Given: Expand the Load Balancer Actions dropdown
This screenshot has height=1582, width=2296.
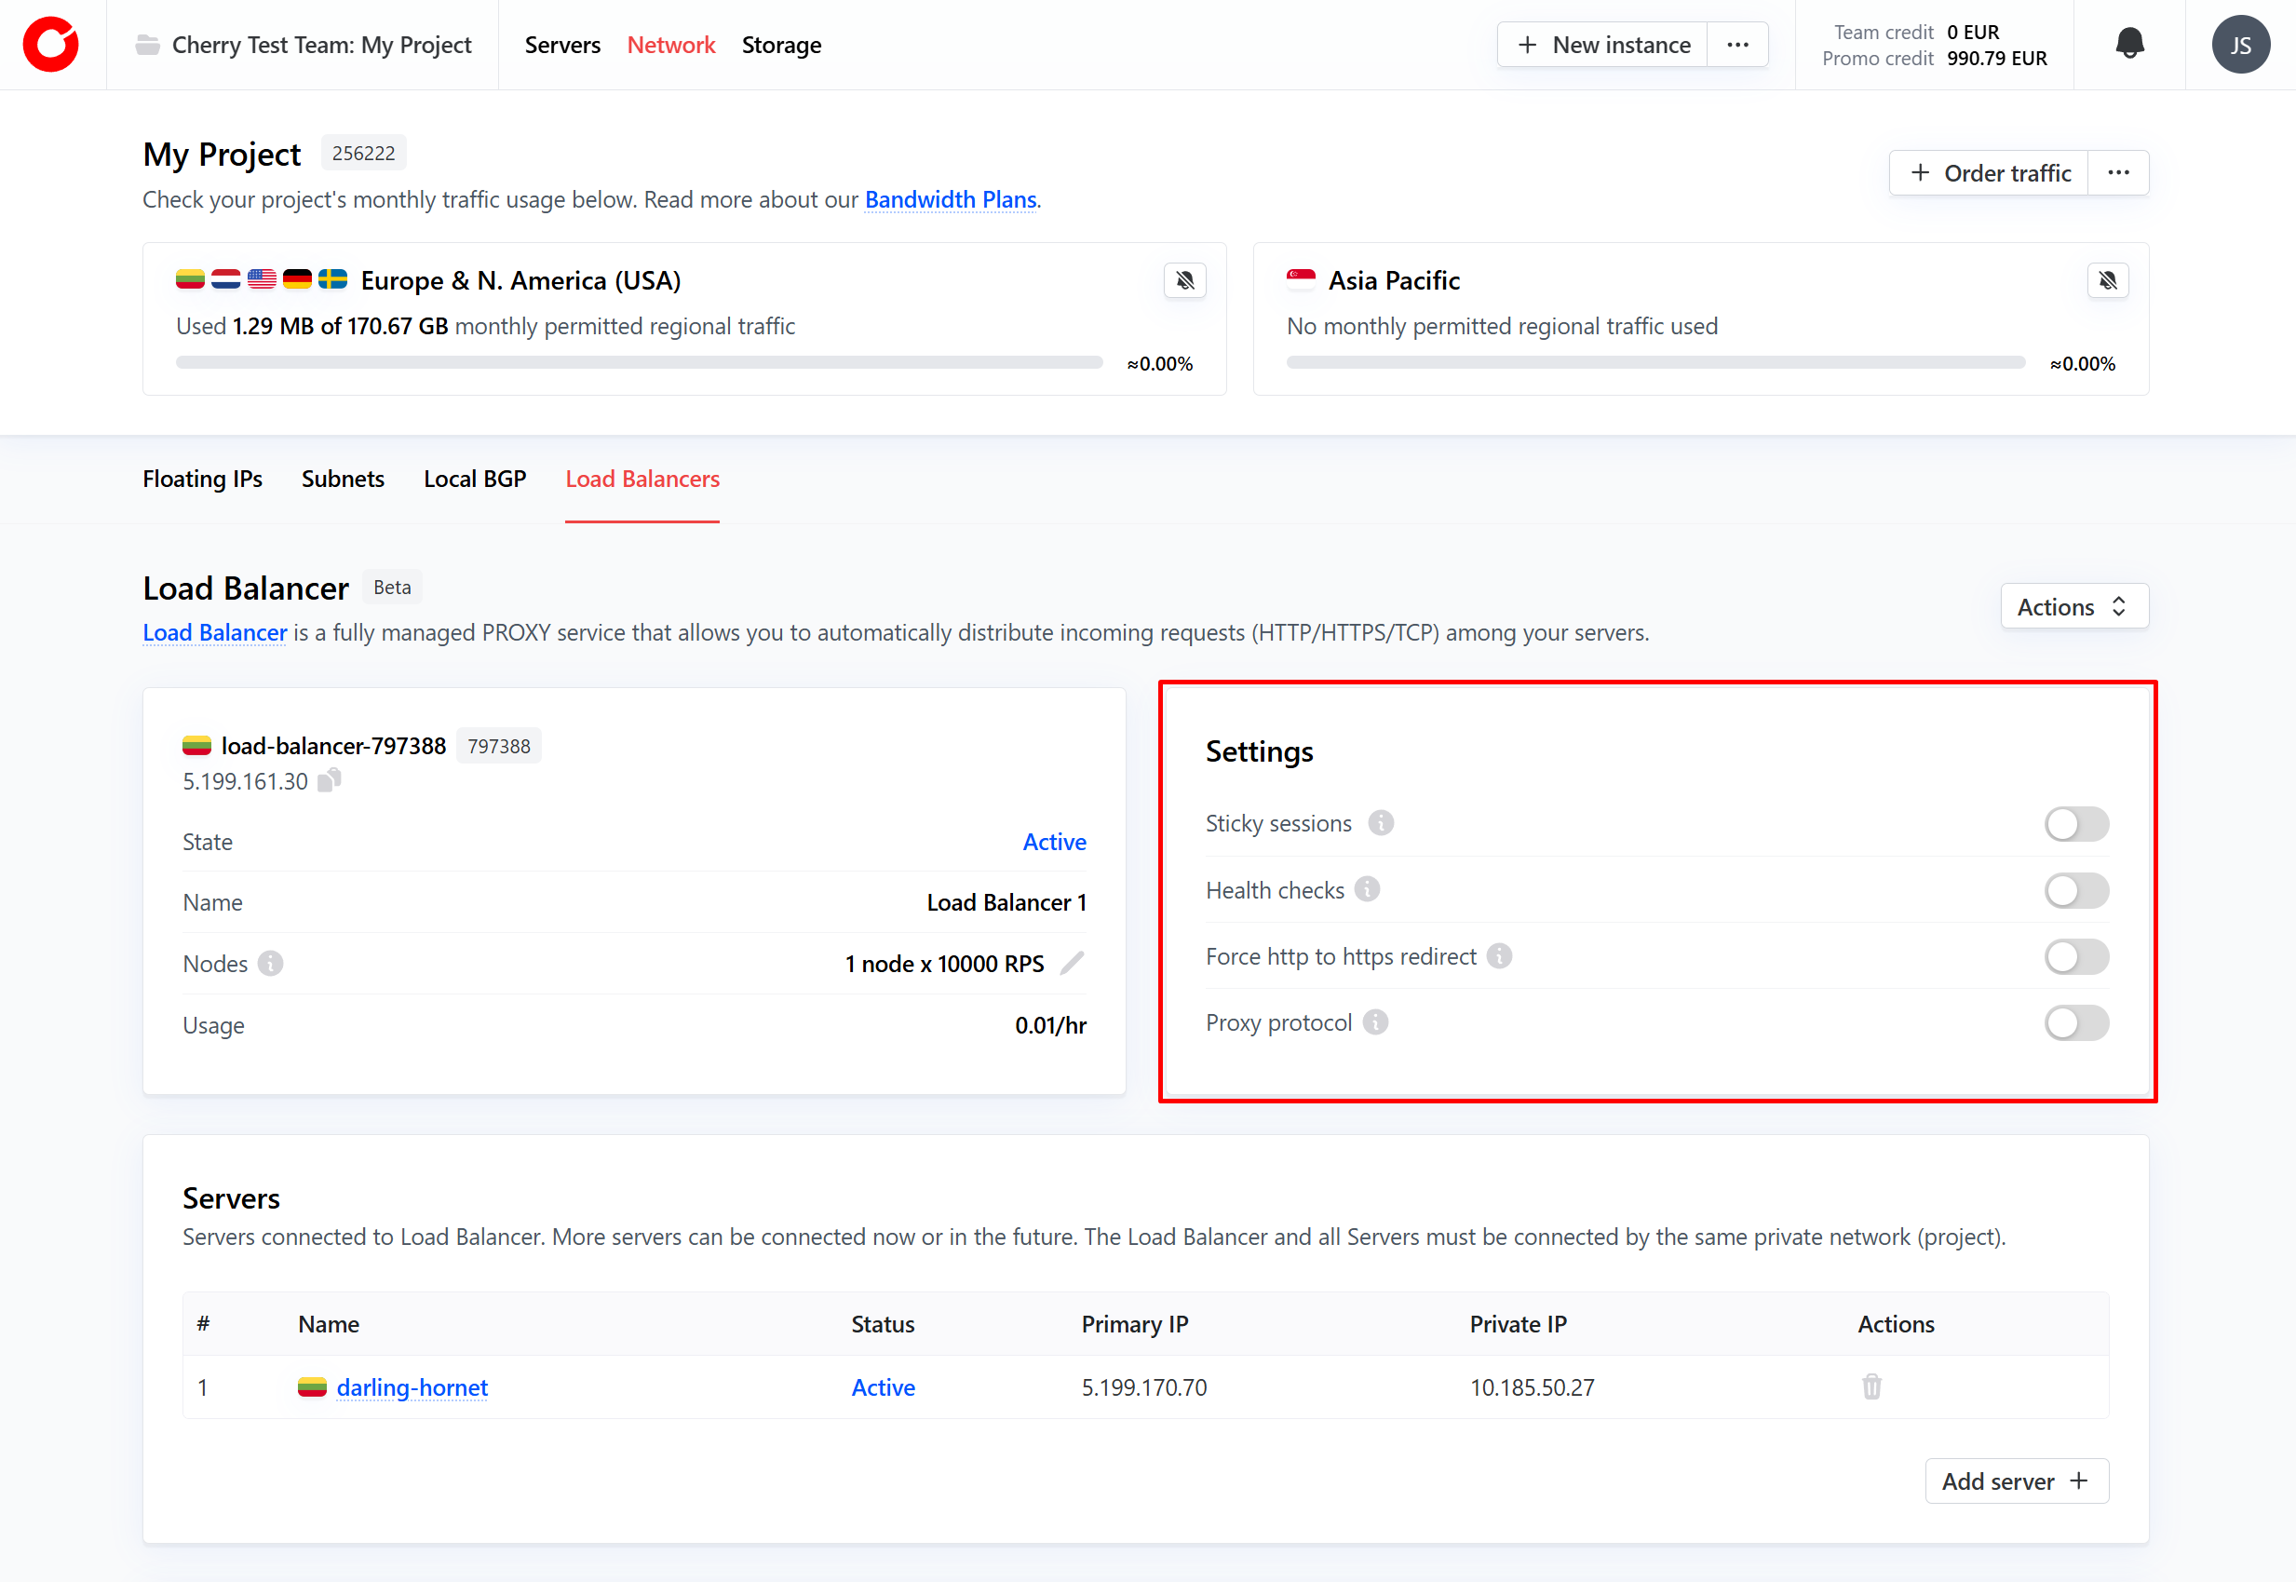Looking at the screenshot, I should [2073, 606].
